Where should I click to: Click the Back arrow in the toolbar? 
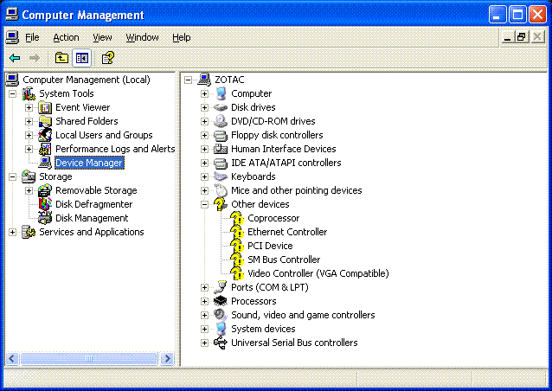point(15,58)
